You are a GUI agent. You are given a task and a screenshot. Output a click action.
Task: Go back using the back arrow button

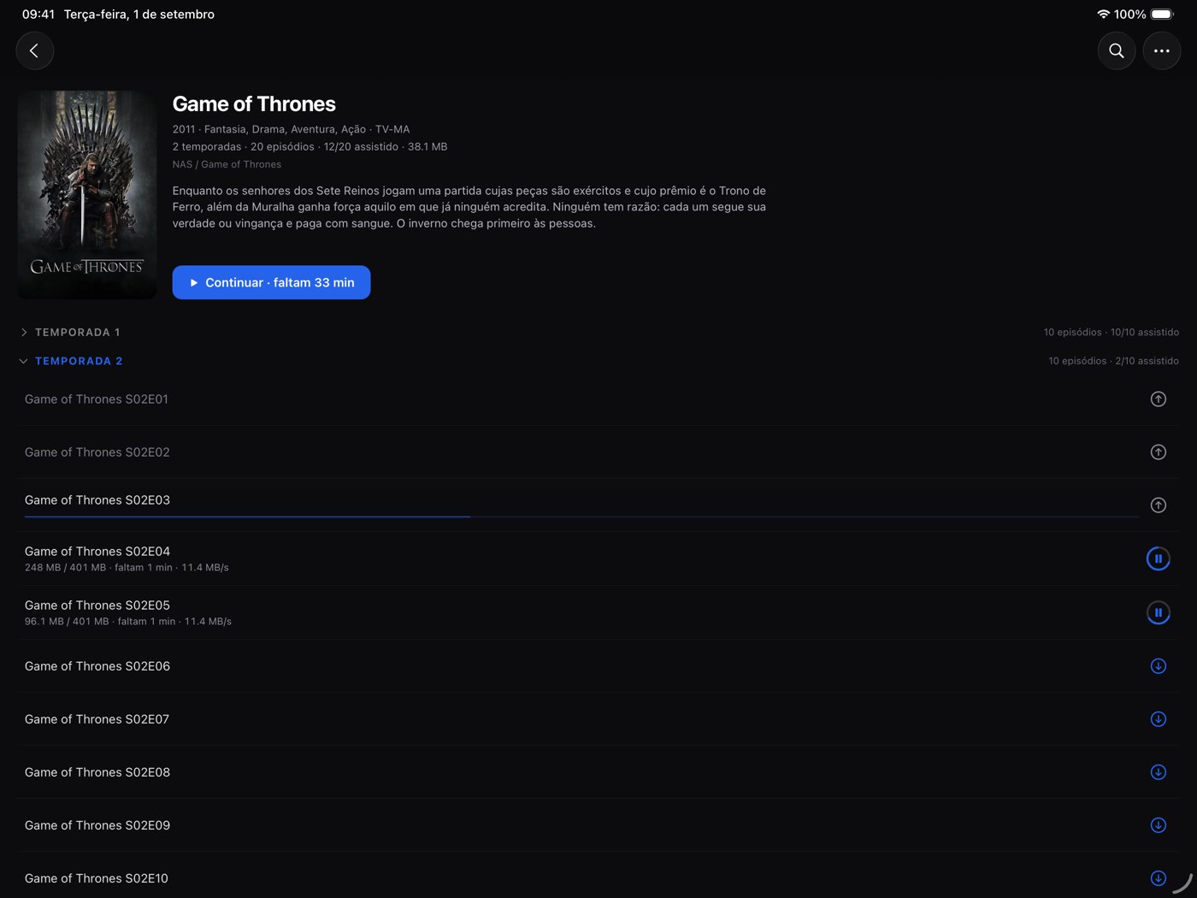pos(35,51)
